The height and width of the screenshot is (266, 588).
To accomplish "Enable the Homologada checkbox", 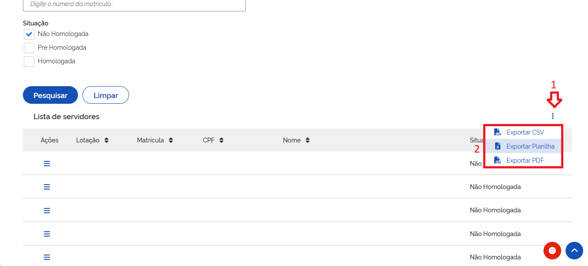I will pyautogui.click(x=29, y=61).
